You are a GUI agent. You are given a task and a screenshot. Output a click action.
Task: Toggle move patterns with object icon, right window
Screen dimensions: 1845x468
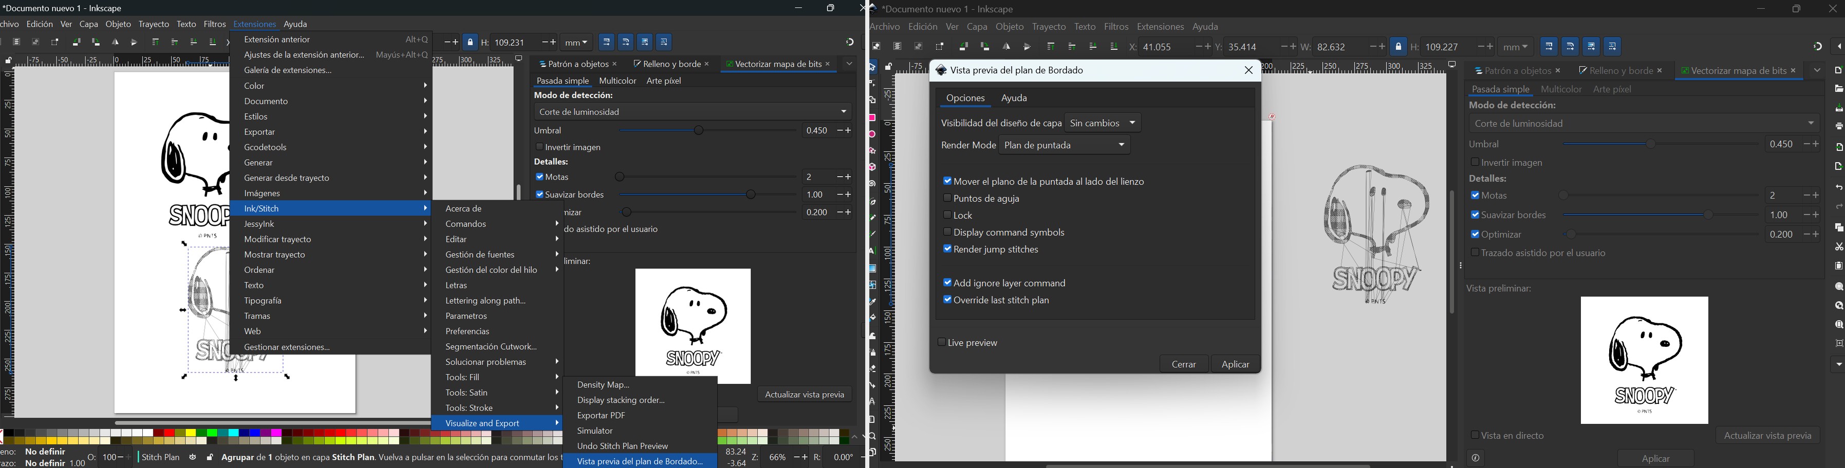[1612, 47]
